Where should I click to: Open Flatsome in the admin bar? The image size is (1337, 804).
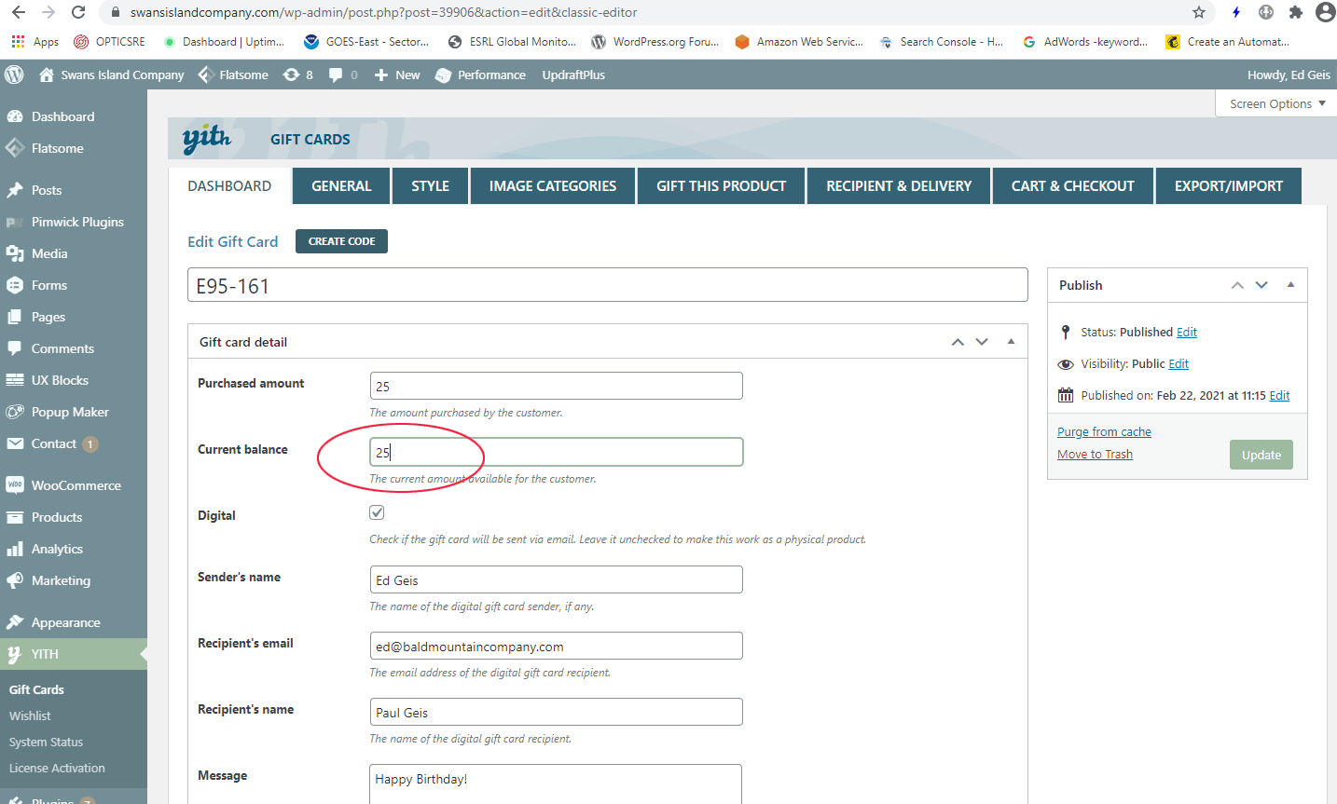tap(233, 75)
